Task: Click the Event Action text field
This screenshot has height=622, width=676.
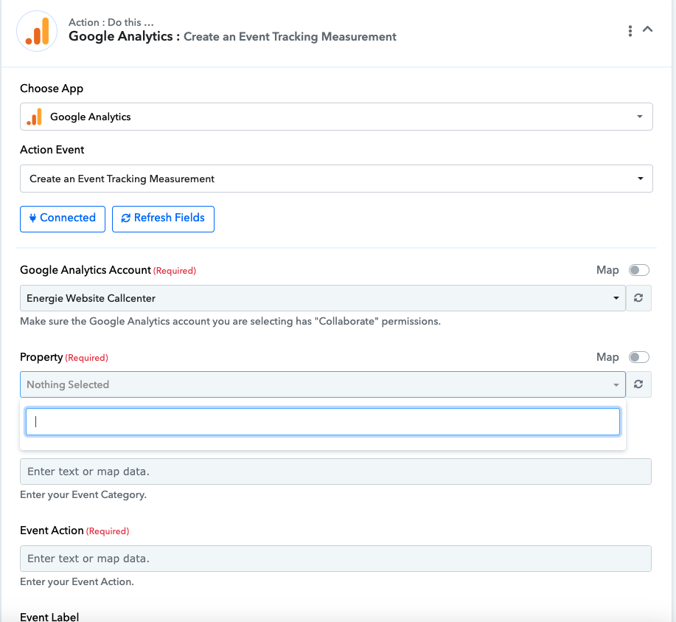Action: pos(335,559)
